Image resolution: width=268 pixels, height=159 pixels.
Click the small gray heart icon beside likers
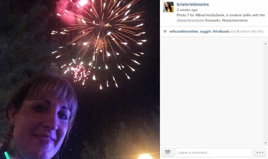point(165,31)
